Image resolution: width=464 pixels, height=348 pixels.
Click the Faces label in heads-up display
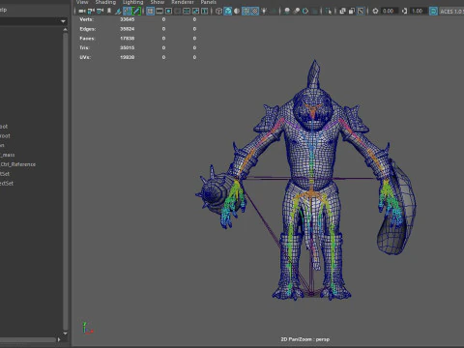[x=87, y=39]
